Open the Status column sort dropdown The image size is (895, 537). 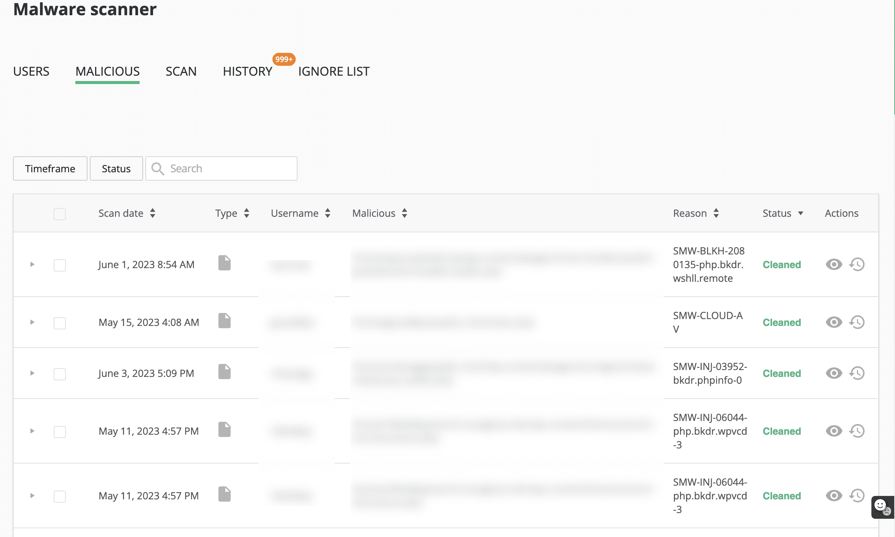click(800, 213)
